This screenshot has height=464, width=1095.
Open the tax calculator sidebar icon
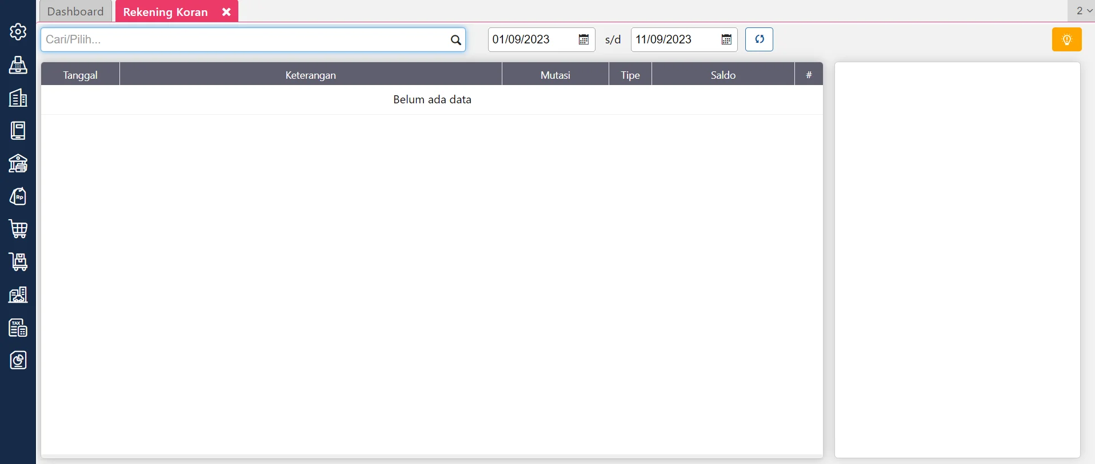[x=18, y=328]
